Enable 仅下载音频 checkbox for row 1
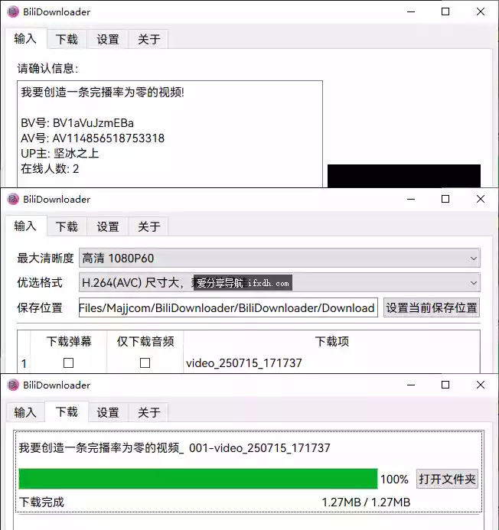This screenshot has width=499, height=530. point(145,363)
